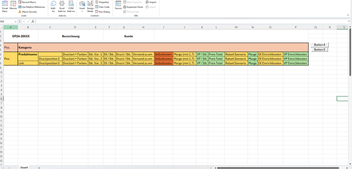
Task: Collapse the ribbon with the chevron
Action: [x=348, y=15]
